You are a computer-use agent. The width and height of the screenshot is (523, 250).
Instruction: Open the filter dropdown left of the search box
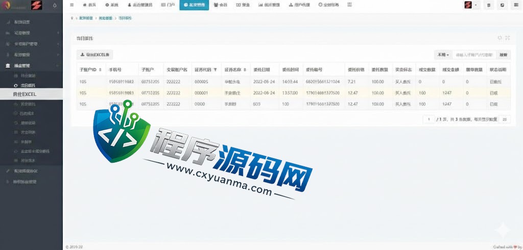tap(443, 55)
